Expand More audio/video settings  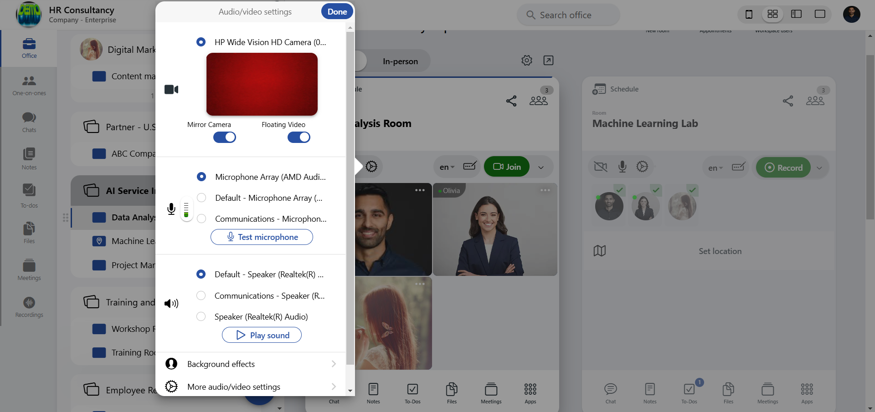click(x=251, y=387)
